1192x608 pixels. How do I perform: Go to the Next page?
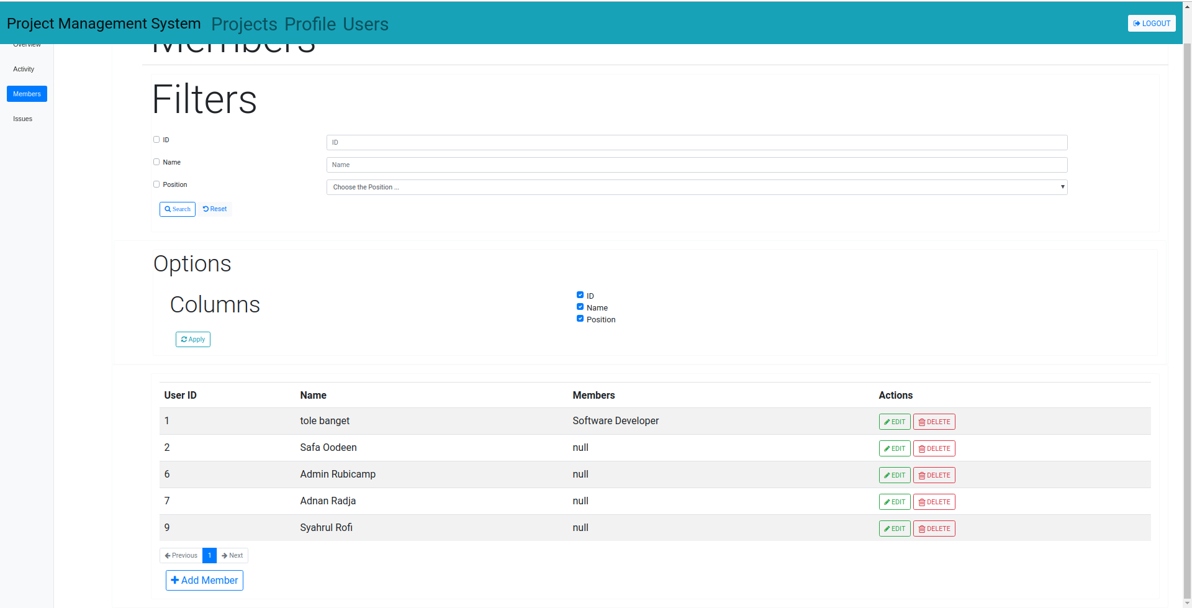click(x=232, y=556)
